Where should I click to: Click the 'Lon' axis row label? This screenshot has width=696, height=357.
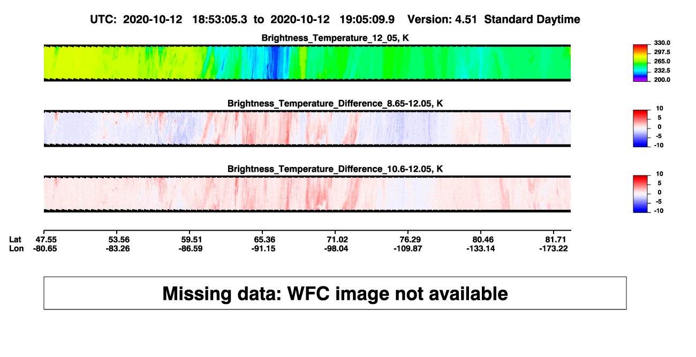tap(17, 248)
